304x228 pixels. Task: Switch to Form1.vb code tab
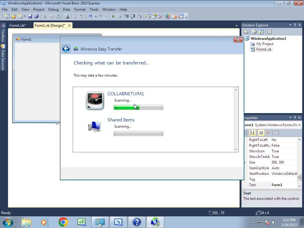tap(18, 26)
